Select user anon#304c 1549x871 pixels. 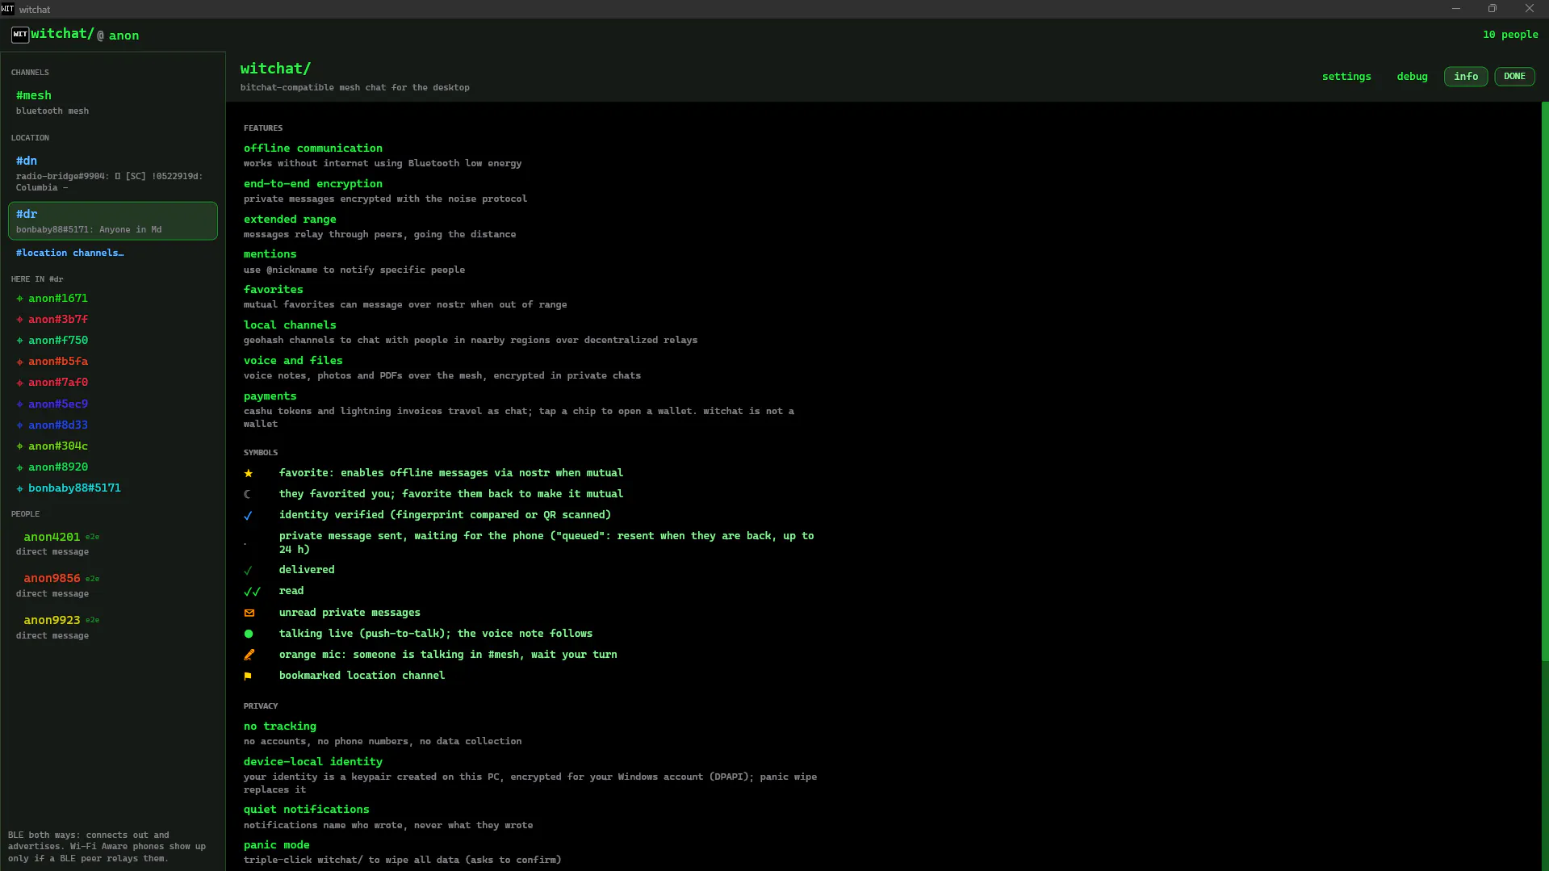point(58,446)
